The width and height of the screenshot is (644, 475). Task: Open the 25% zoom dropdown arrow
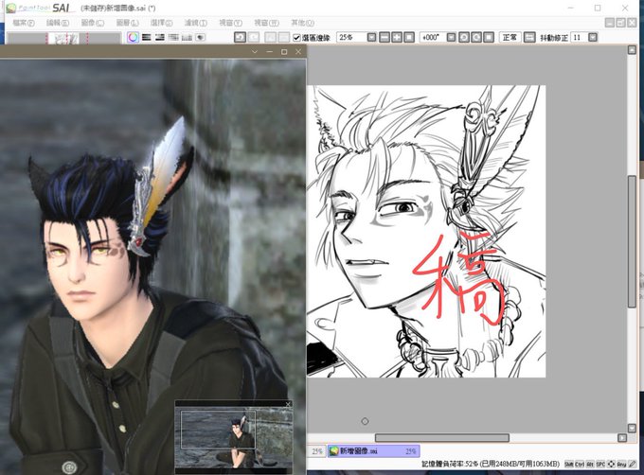point(371,37)
